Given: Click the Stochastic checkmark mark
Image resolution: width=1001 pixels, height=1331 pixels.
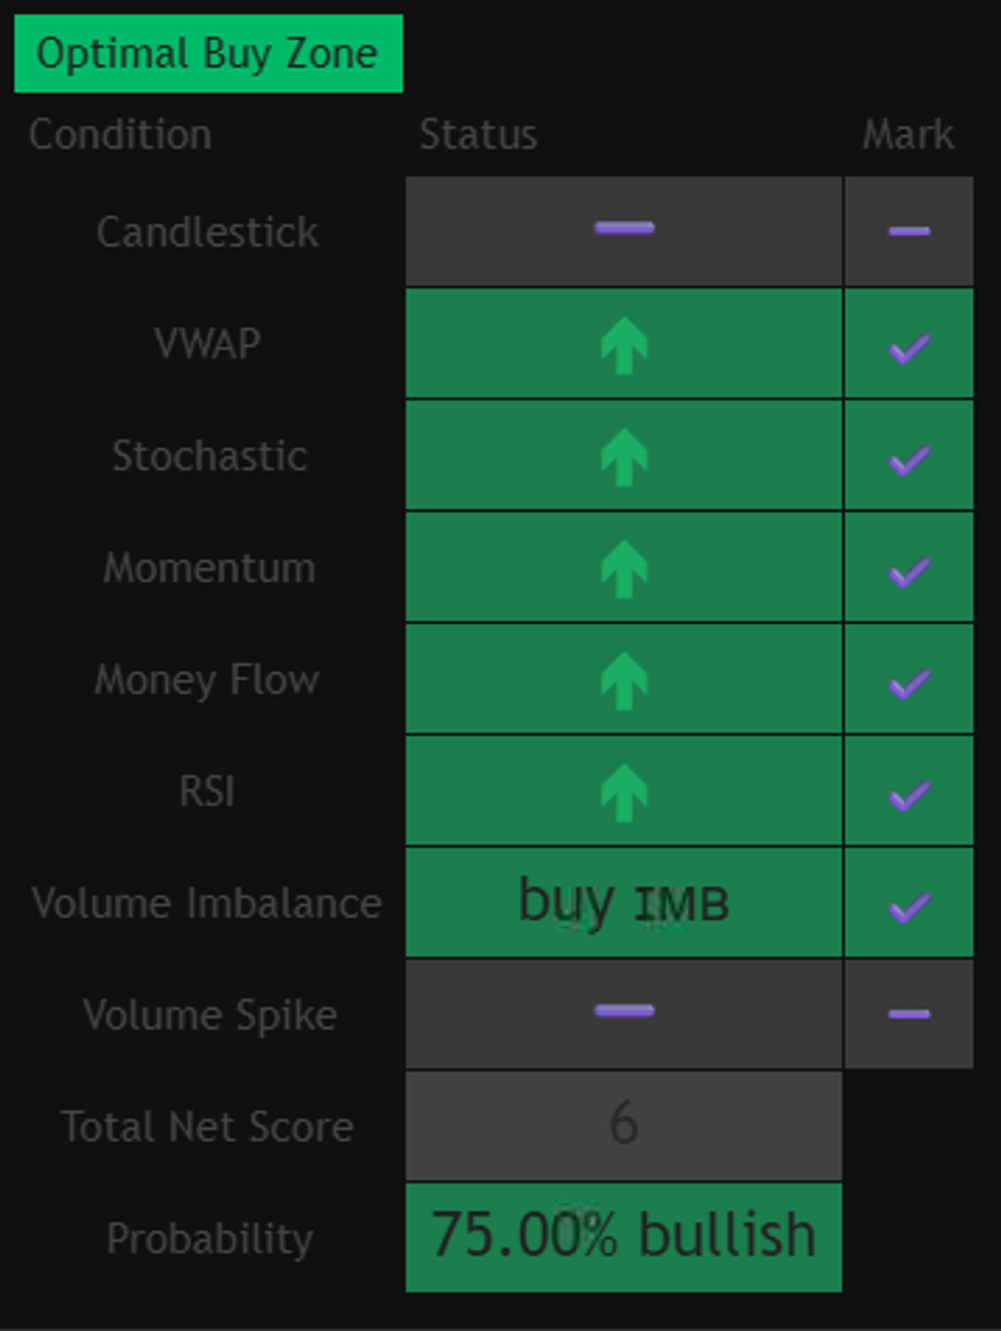Looking at the screenshot, I should point(909,460).
